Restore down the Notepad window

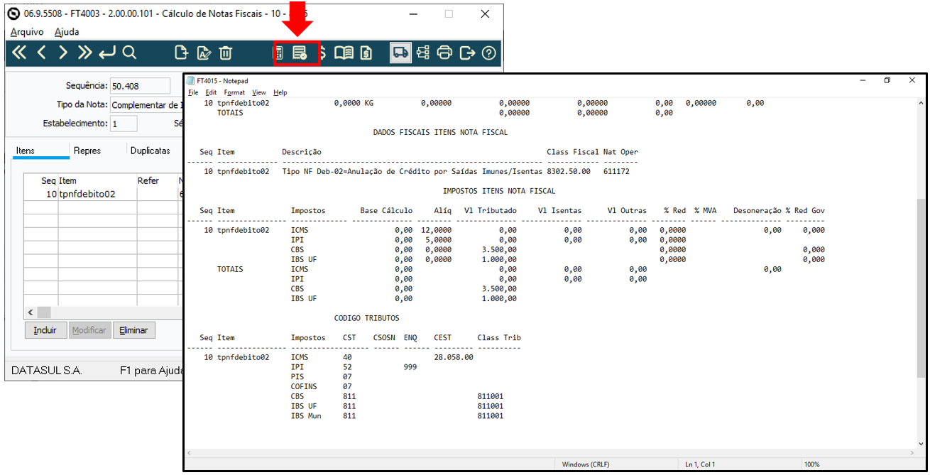pos(887,80)
